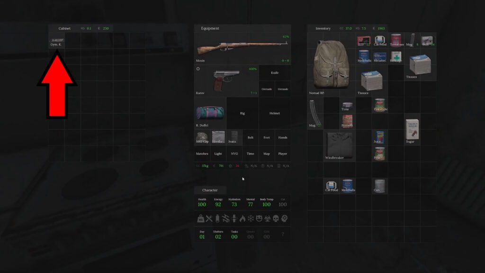Click the burn flame status icon
The width and height of the screenshot is (485, 273).
coord(242,218)
